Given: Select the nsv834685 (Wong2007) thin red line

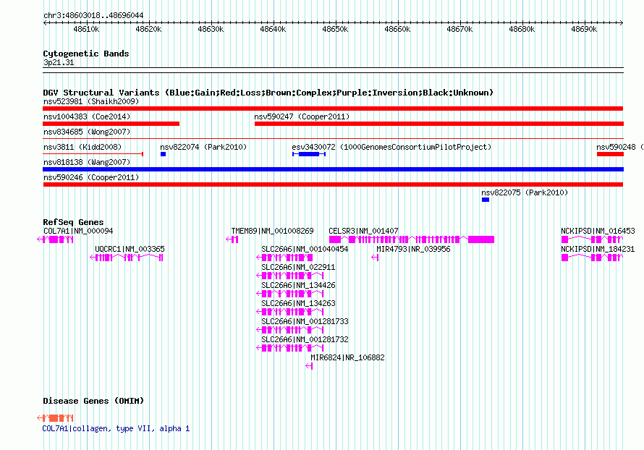Looking at the screenshot, I should tap(333, 139).
